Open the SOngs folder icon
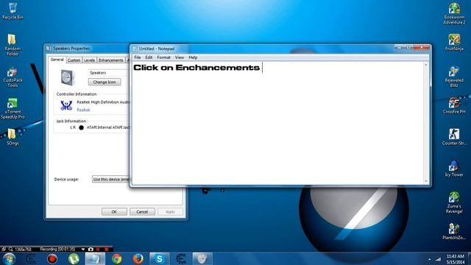This screenshot has height=265, width=471. pos(13,137)
